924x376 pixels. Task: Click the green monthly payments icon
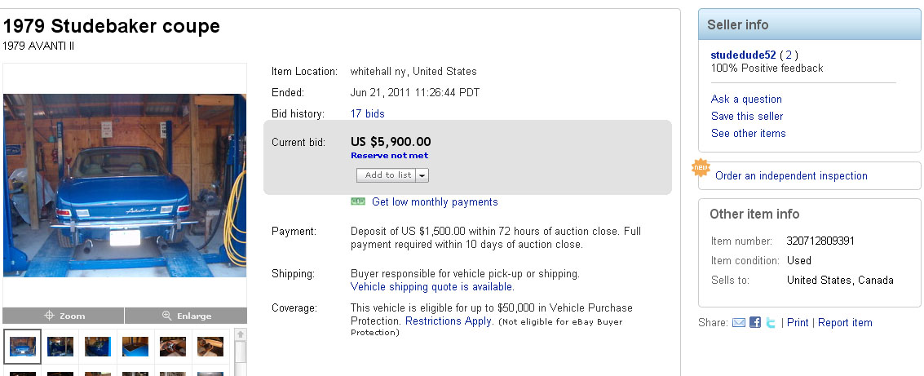358,201
